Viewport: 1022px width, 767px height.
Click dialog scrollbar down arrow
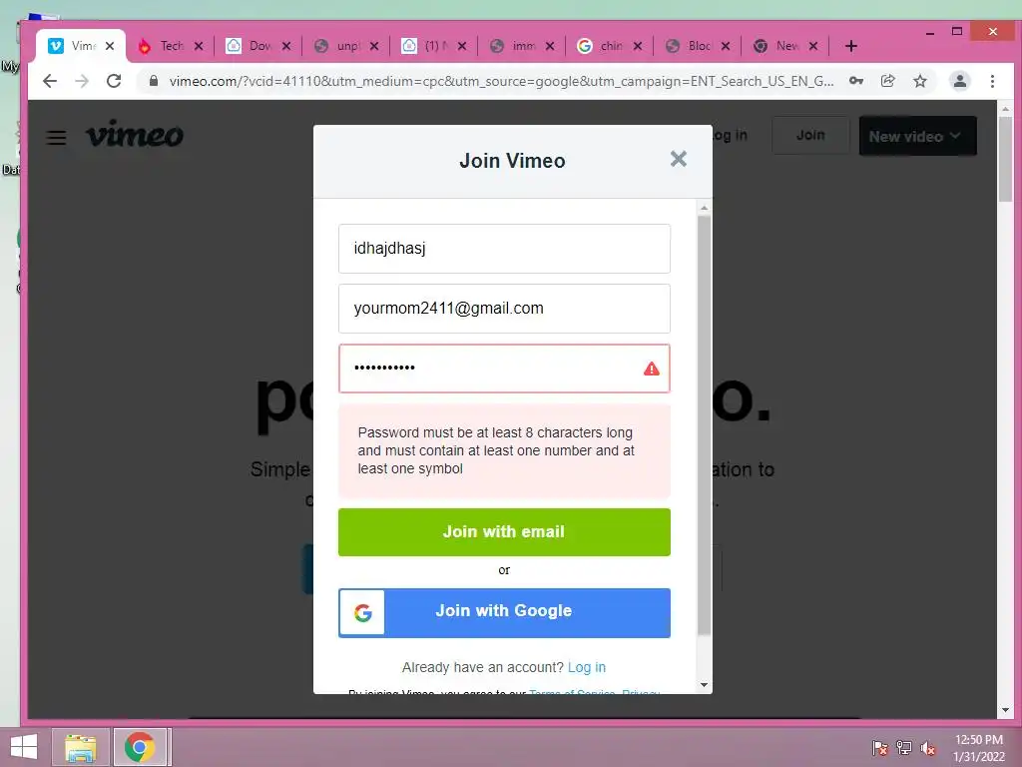(x=704, y=685)
